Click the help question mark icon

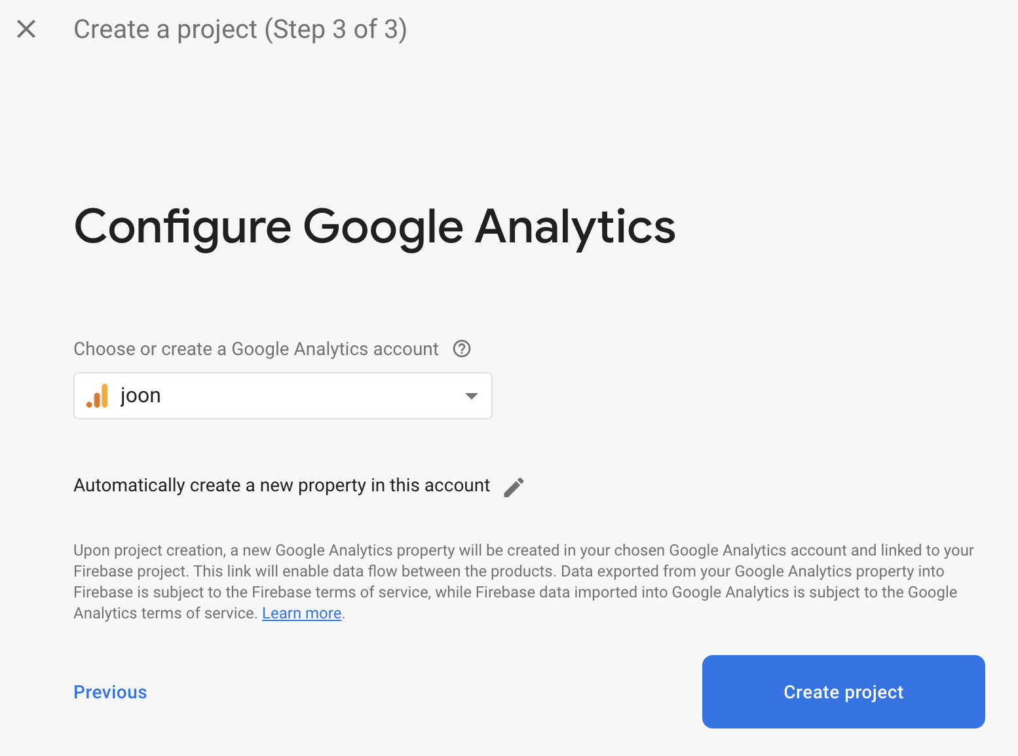pos(462,349)
